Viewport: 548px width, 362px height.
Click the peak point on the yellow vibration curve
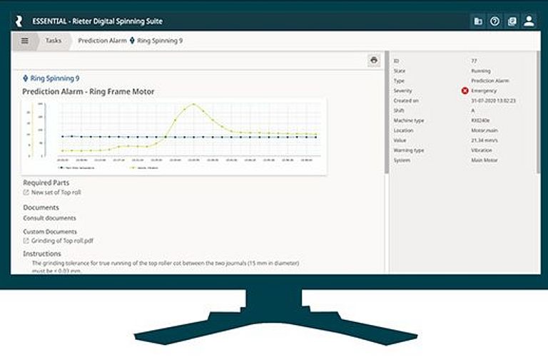(x=194, y=105)
